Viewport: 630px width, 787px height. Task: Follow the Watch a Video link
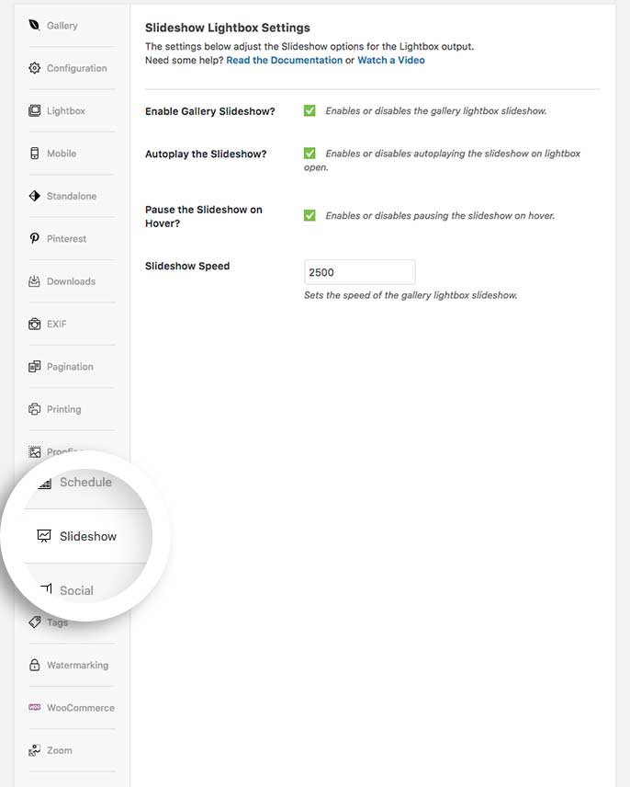pos(390,61)
